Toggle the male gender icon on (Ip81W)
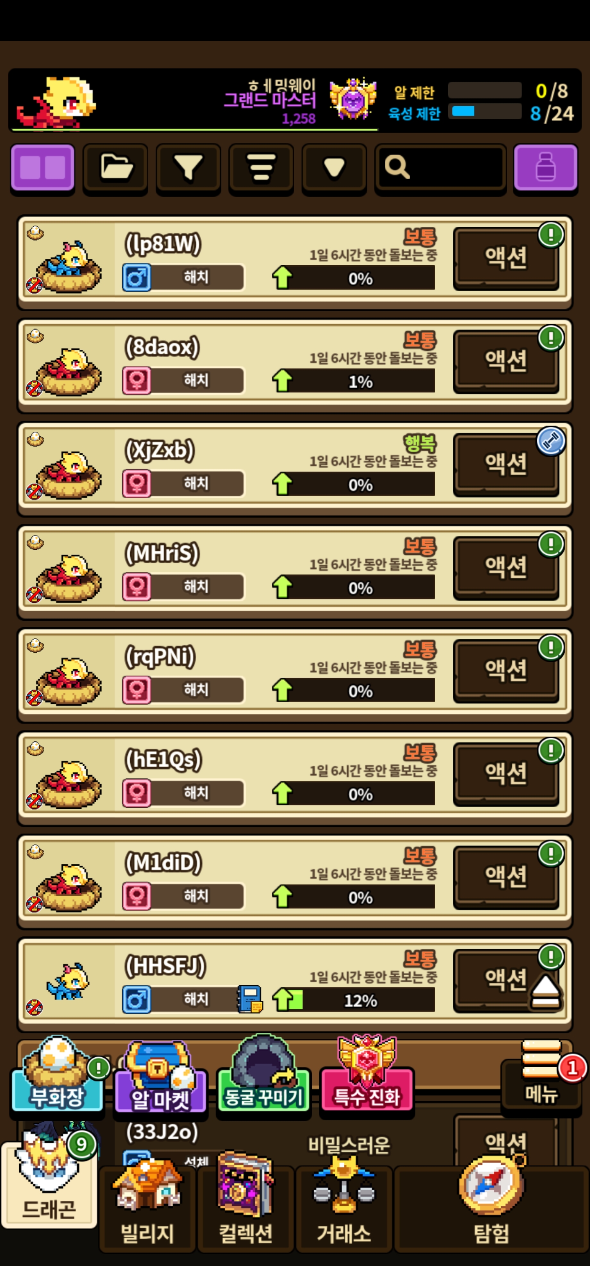This screenshot has height=1266, width=590. pos(136,278)
